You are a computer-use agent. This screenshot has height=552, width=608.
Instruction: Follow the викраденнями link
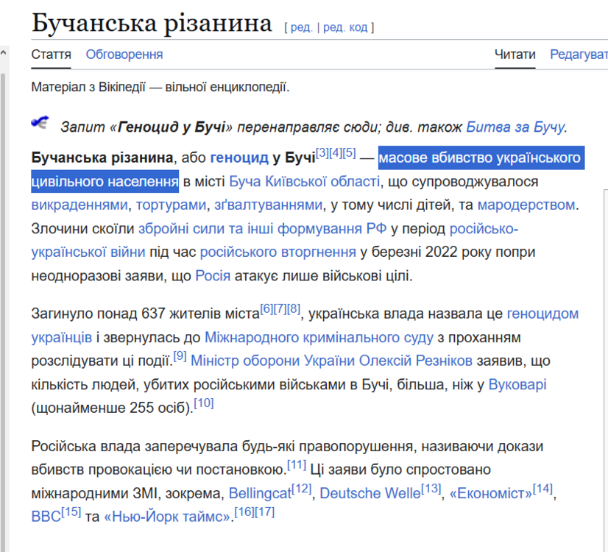79,205
